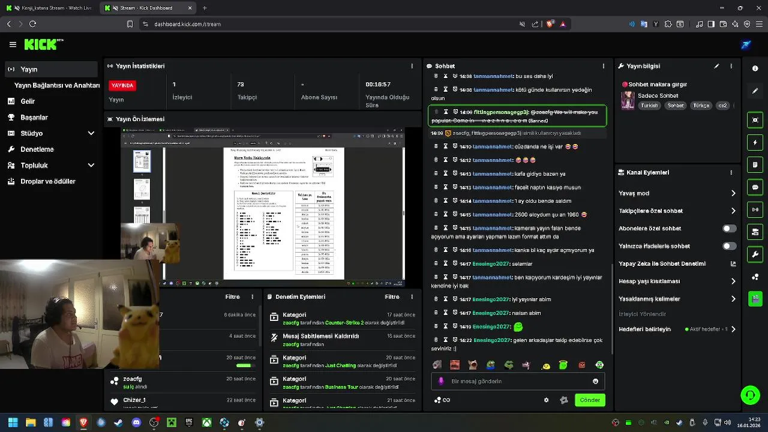Open Droplar ve ödüller in the sidebar
The image size is (768, 432).
click(52, 181)
